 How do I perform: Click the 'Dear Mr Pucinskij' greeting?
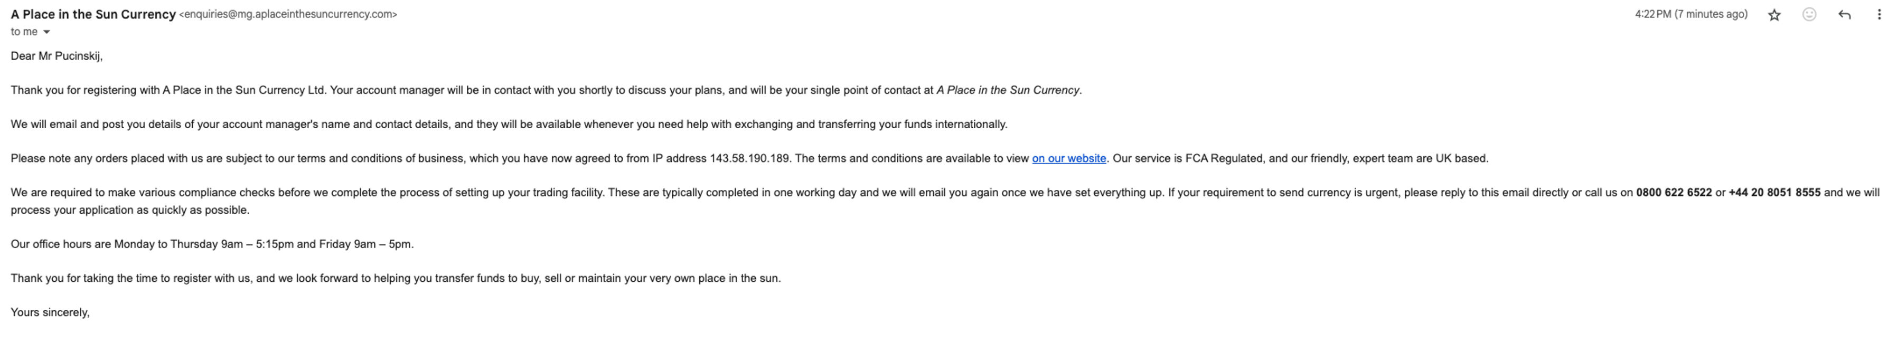(x=57, y=56)
